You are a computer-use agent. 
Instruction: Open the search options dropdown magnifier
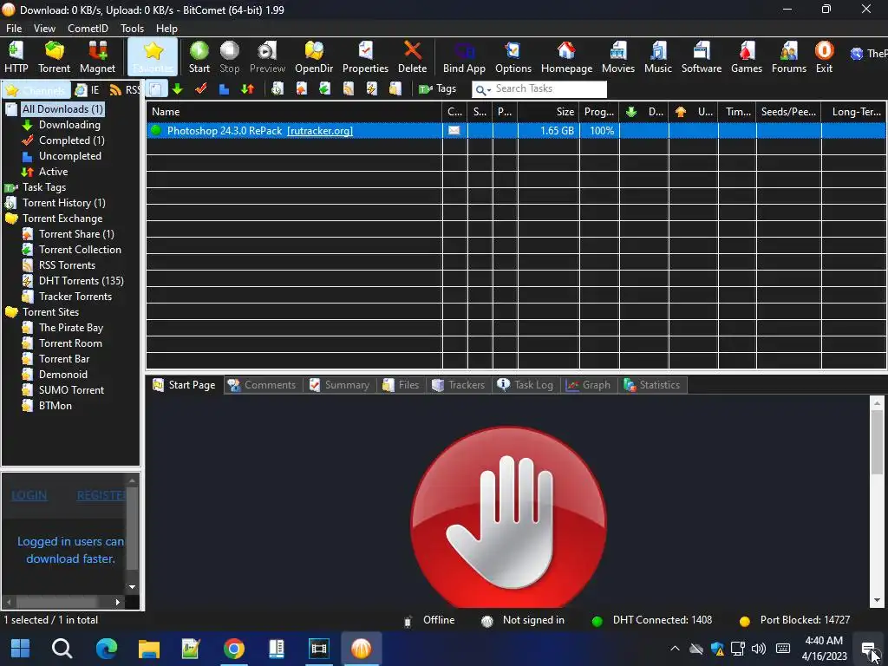click(x=482, y=89)
